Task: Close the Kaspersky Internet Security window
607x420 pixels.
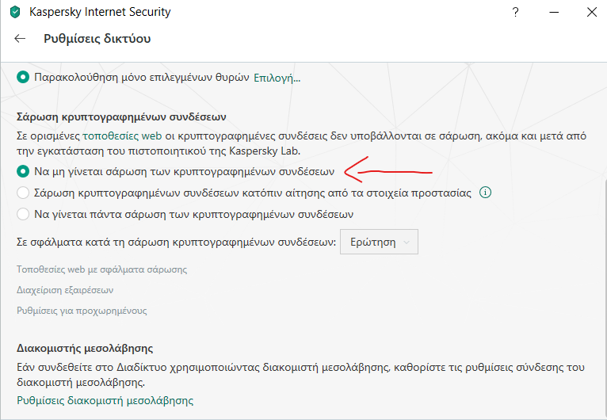Action: point(591,12)
